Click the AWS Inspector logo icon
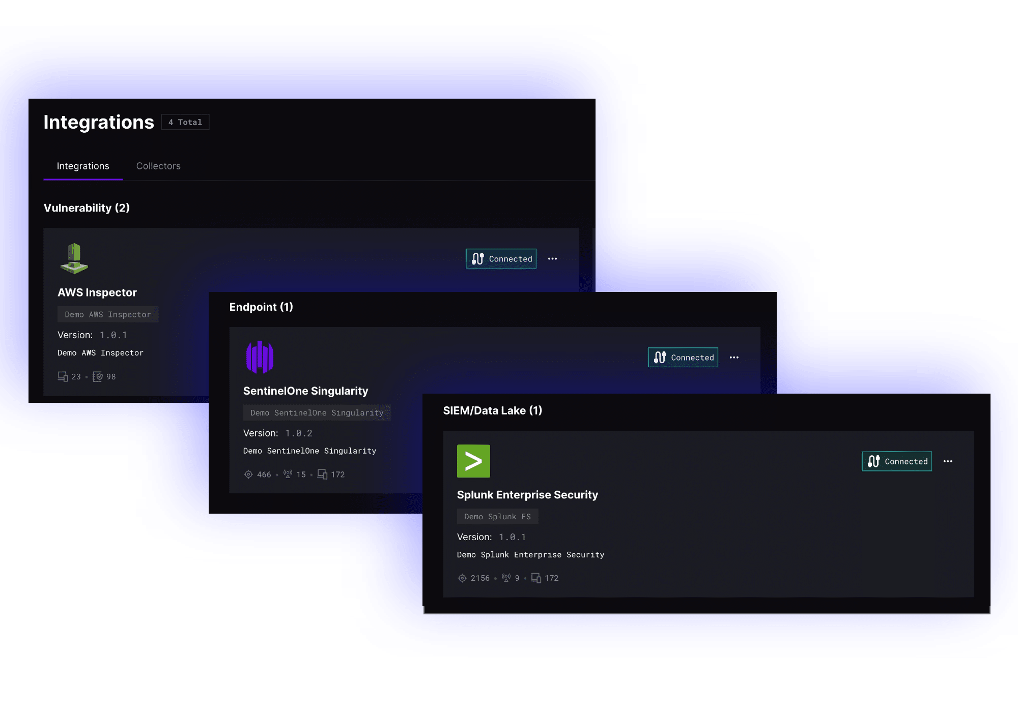 (74, 258)
